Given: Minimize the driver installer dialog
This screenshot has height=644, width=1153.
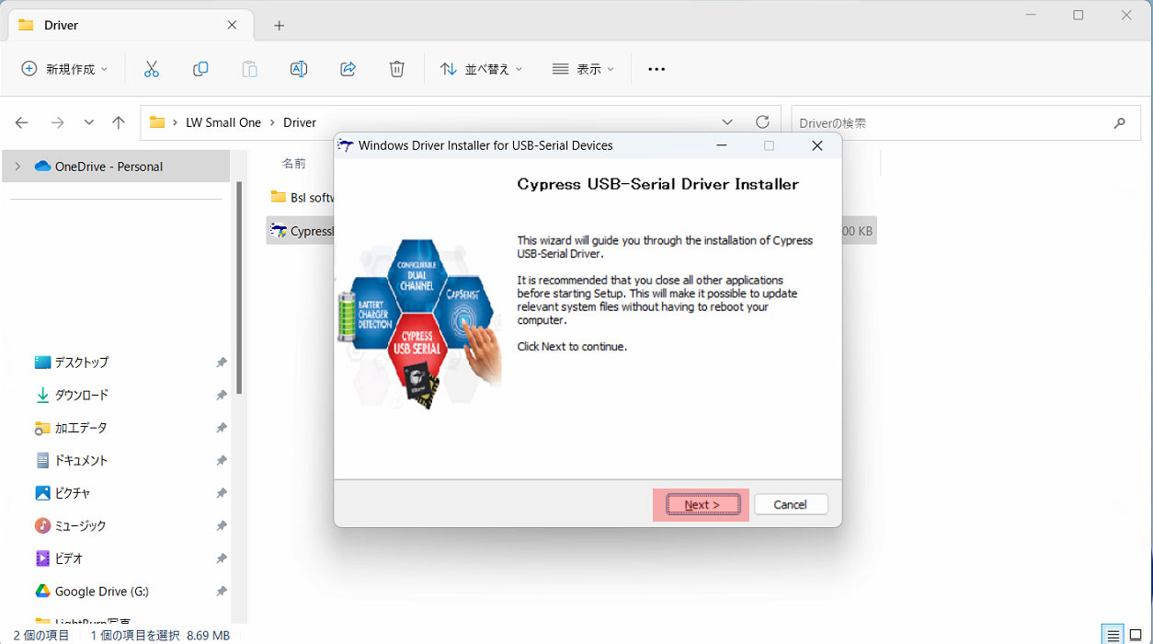Looking at the screenshot, I should pos(722,145).
